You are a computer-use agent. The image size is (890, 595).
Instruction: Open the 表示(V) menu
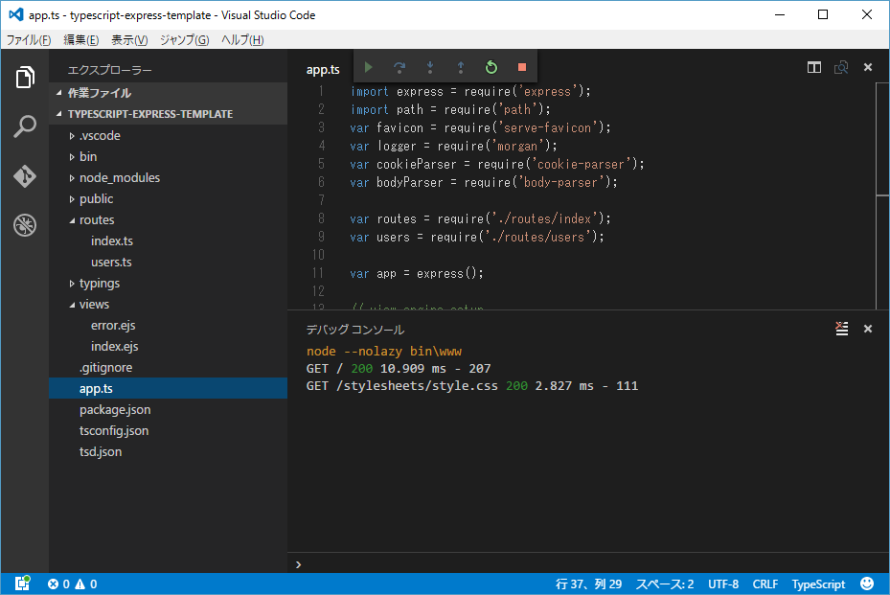tap(129, 39)
